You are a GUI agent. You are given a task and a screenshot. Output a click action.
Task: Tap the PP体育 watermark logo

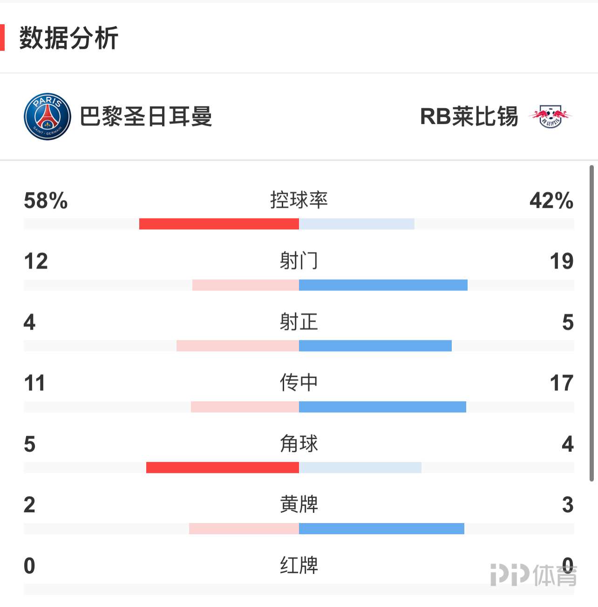click(534, 575)
